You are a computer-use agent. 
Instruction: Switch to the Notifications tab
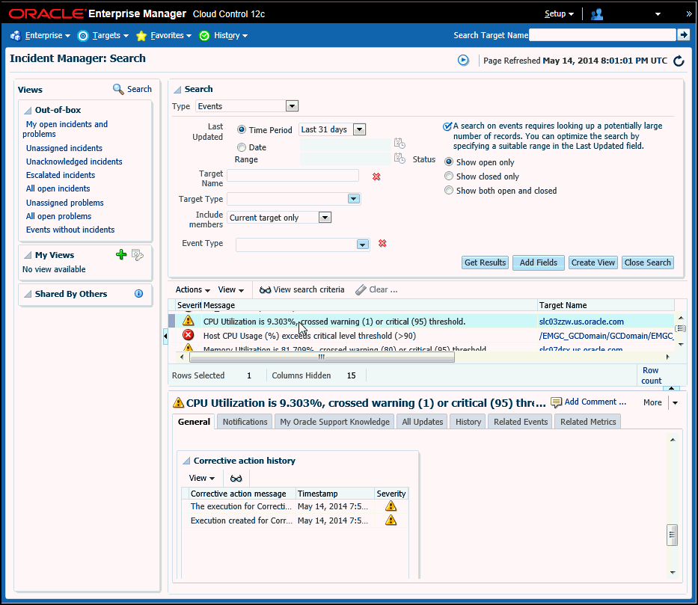point(245,422)
